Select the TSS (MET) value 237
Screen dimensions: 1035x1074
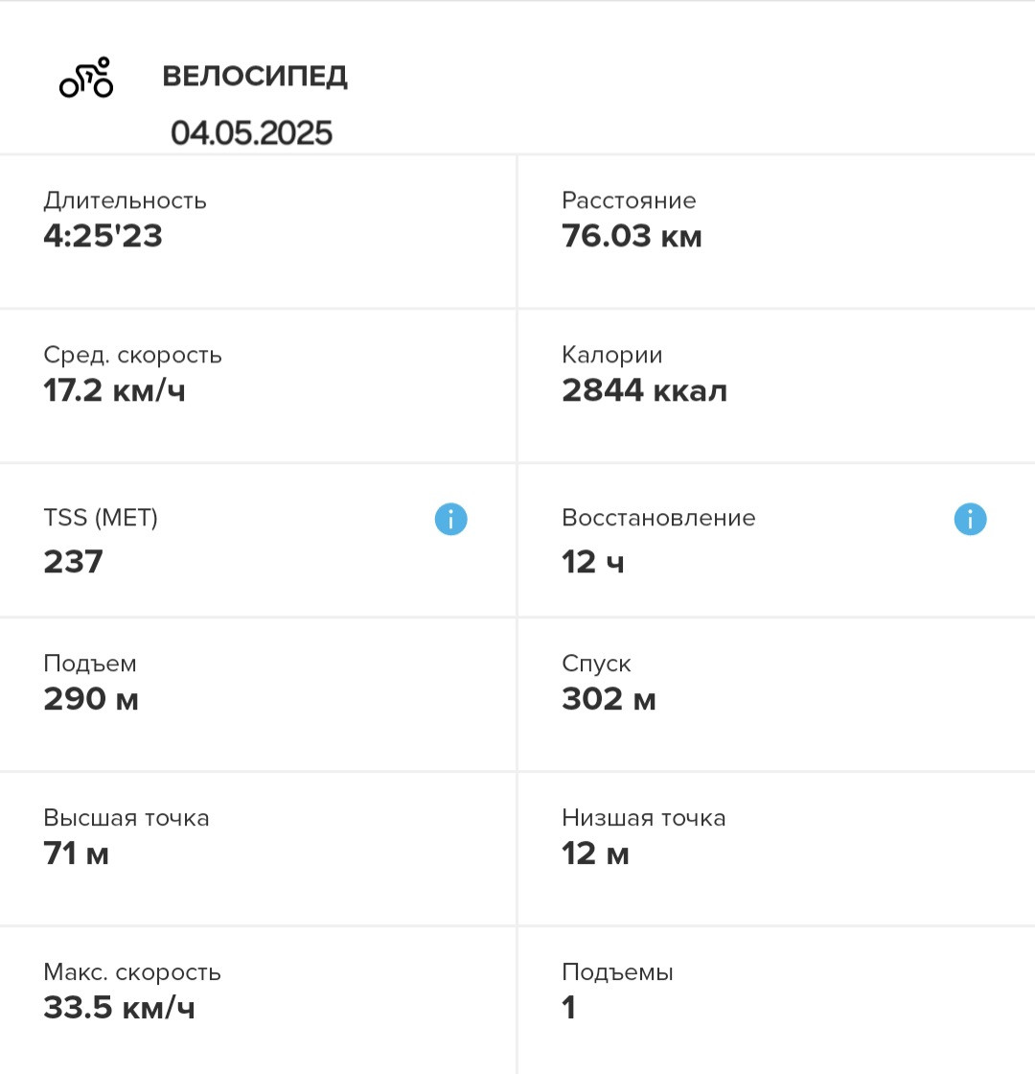click(x=73, y=562)
